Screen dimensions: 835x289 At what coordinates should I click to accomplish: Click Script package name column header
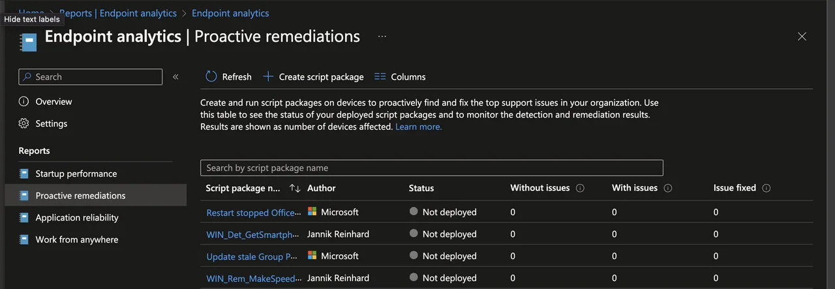point(243,188)
